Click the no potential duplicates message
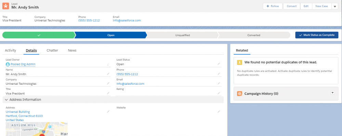Image resolution: width=342 pixels, height=136 pixels. coord(280,62)
